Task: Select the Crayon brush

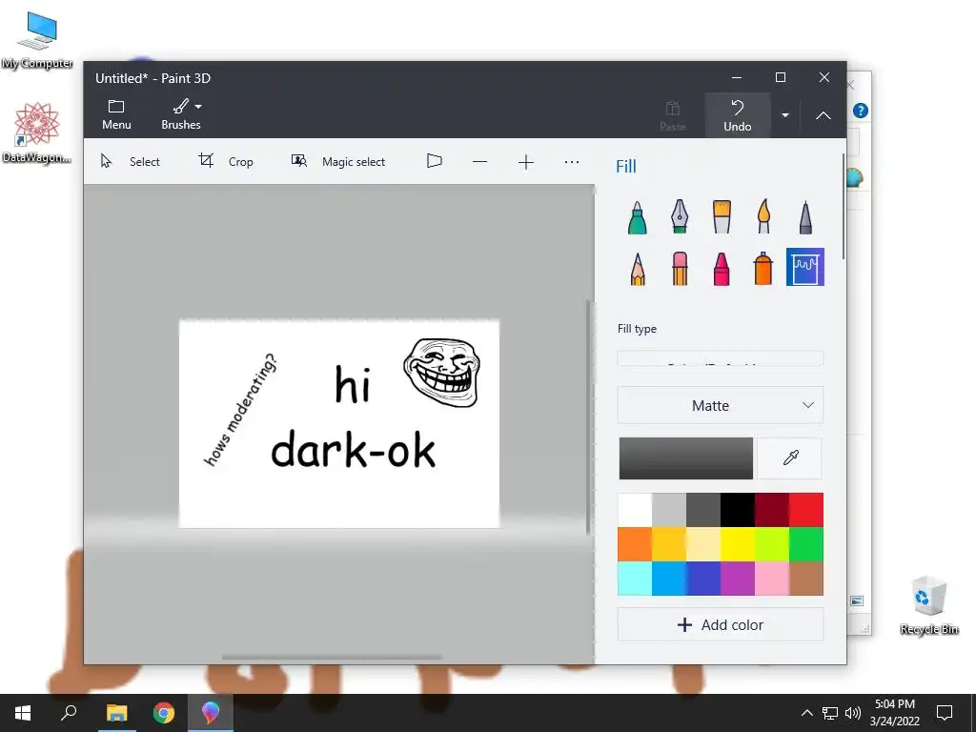Action: coord(722,268)
